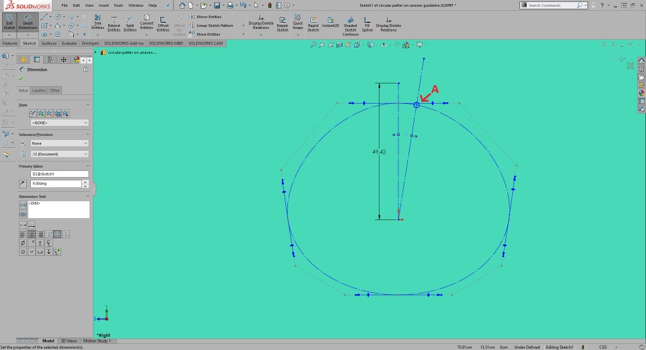This screenshot has height=350, width=646.
Task: Click the <DIM> dimension text box
Action: coord(58,209)
